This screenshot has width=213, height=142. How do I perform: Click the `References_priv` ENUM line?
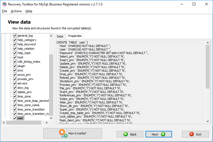[x=95, y=95]
